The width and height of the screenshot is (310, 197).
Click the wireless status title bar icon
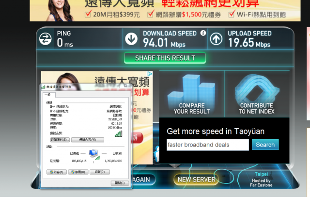tap(43, 87)
